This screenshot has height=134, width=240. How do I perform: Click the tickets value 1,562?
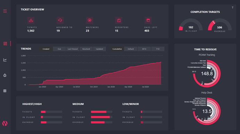tap(31, 31)
